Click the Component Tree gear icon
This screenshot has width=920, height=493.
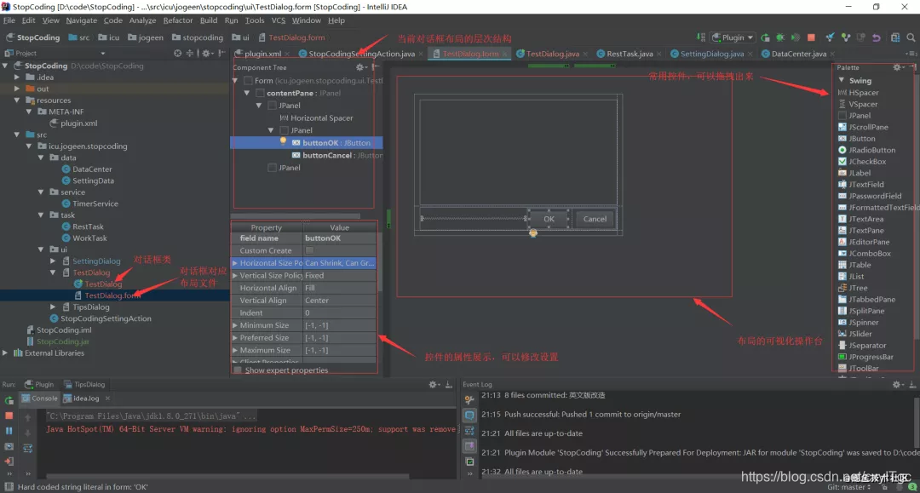pyautogui.click(x=360, y=67)
